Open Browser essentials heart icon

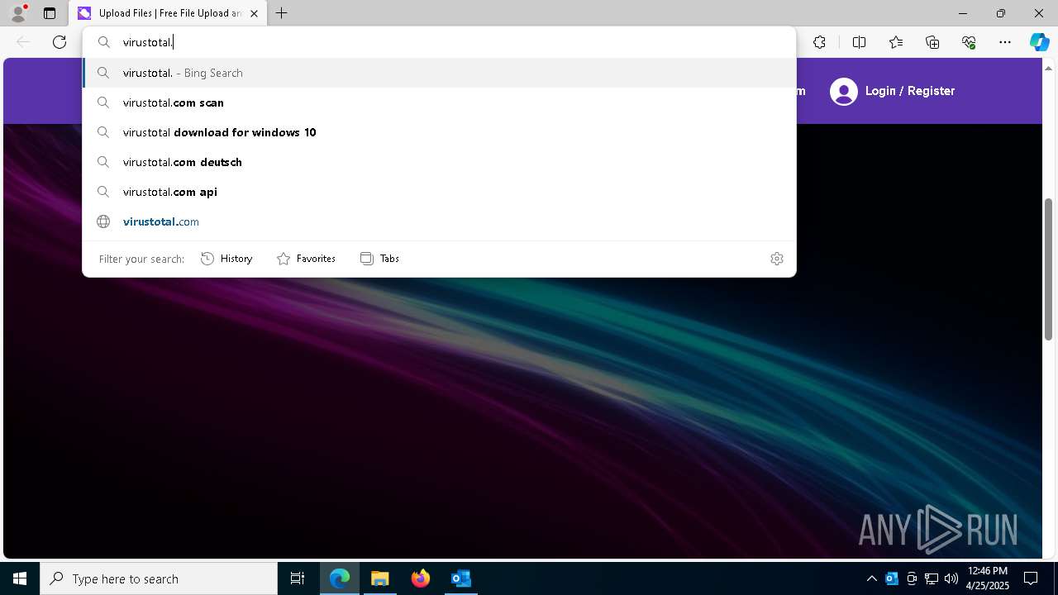pos(969,42)
